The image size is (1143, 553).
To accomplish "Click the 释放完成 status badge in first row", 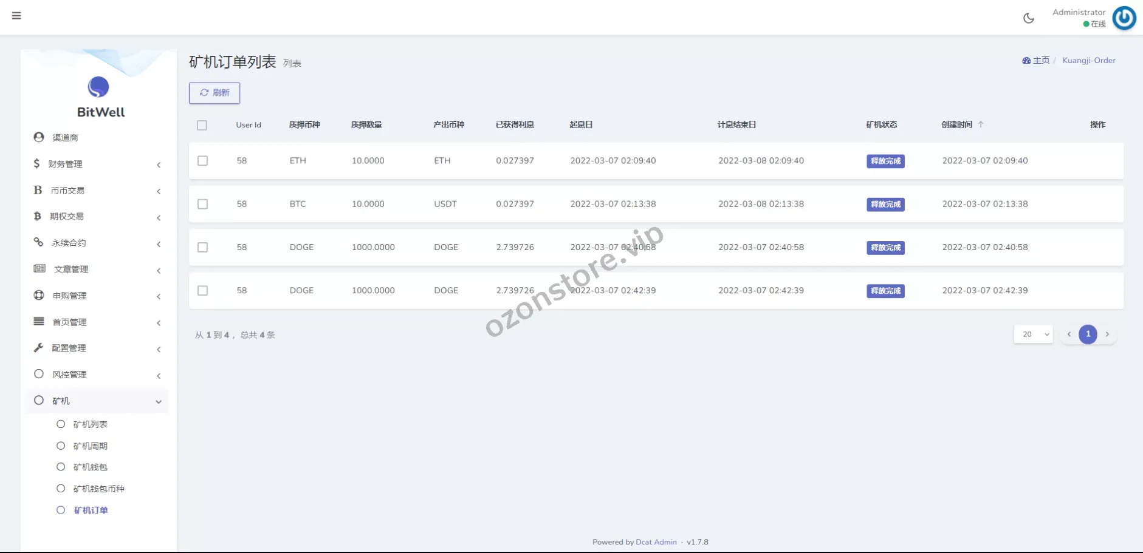I will click(x=885, y=161).
